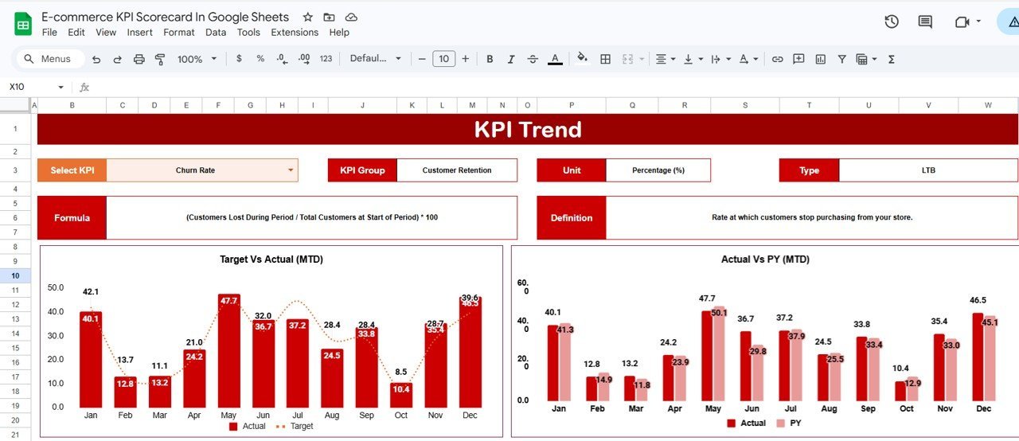Open the font family dropdown
Viewport: 1019px width, 441px height.
376,59
